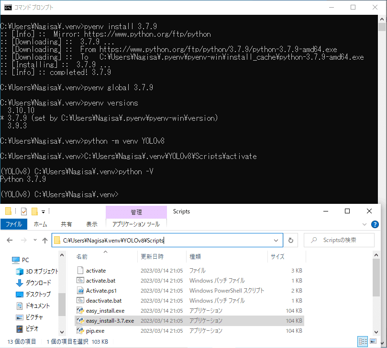The width and height of the screenshot is (387, 348).
Task: Click the ドキュメント document icon
Action: (x=20, y=306)
